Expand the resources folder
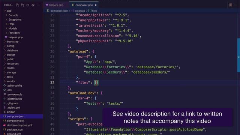240x135 pixels. click(5, 63)
